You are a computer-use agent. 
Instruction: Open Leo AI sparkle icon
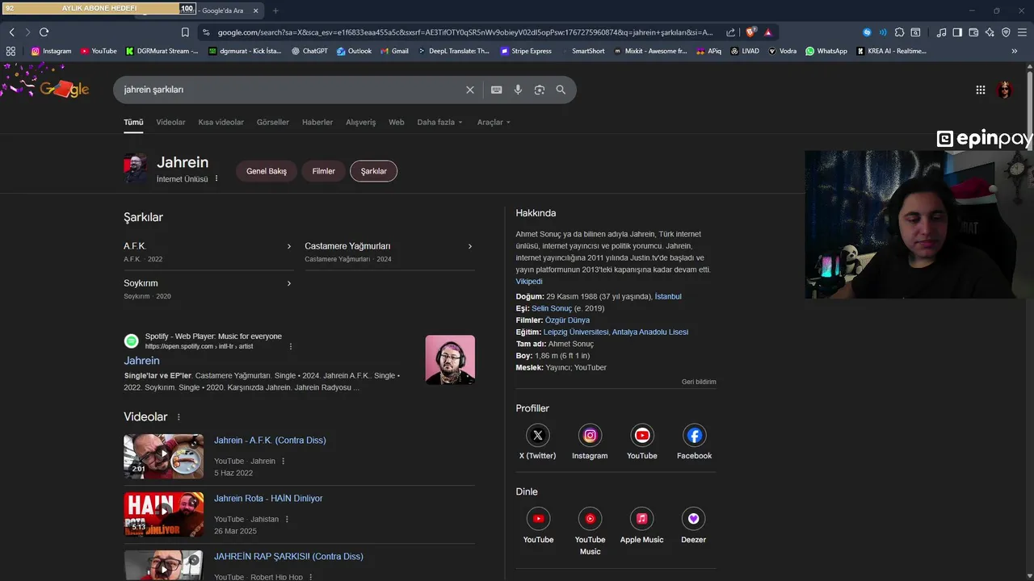(x=990, y=32)
